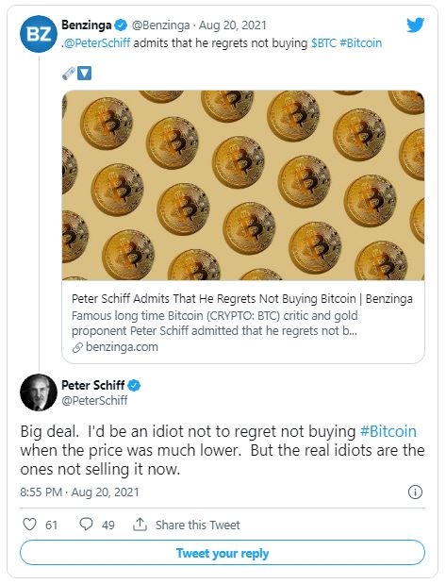The height and width of the screenshot is (584, 446).
Task: Follow the $BTC cashtag link
Action: pos(323,42)
